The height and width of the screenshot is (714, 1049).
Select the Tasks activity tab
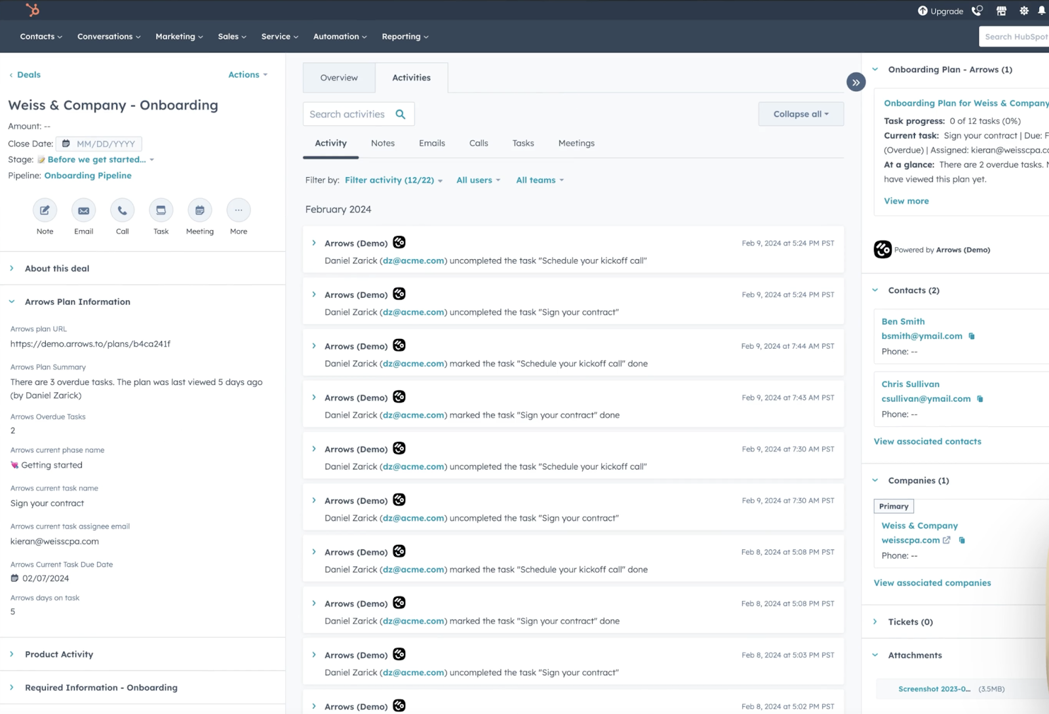coord(523,143)
